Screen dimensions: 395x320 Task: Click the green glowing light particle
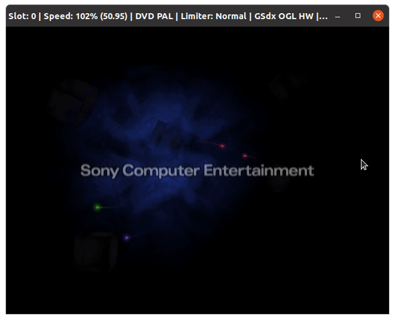click(x=98, y=208)
